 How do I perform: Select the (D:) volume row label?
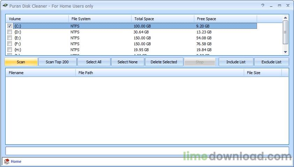point(18,32)
